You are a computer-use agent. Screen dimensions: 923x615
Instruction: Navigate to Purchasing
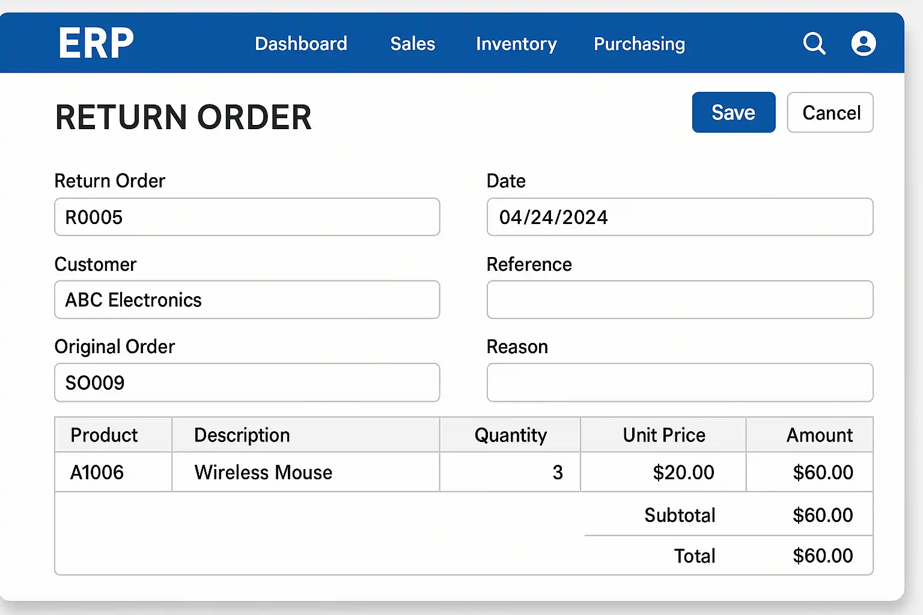639,44
